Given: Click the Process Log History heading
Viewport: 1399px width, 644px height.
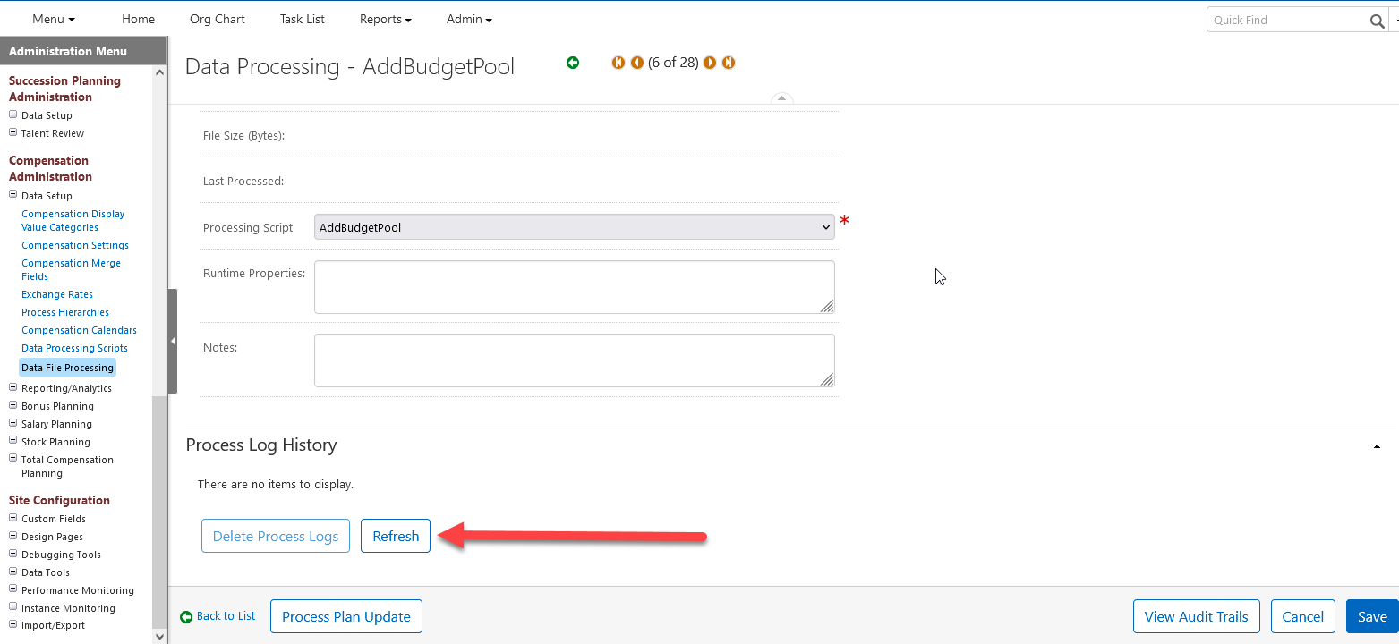Looking at the screenshot, I should pyautogui.click(x=261, y=445).
